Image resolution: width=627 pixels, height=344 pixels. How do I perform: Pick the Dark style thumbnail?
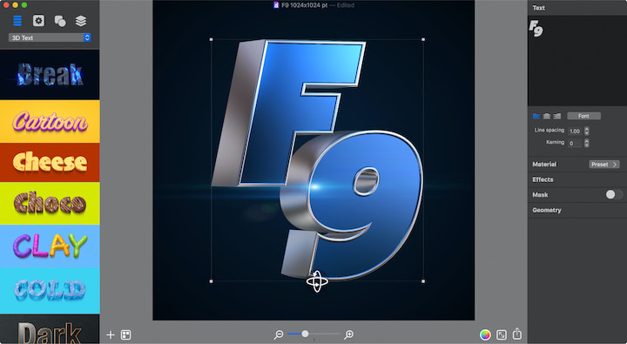50,329
